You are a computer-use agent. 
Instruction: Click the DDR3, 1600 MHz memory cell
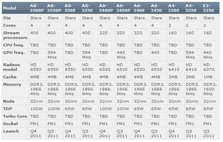pos(210,89)
